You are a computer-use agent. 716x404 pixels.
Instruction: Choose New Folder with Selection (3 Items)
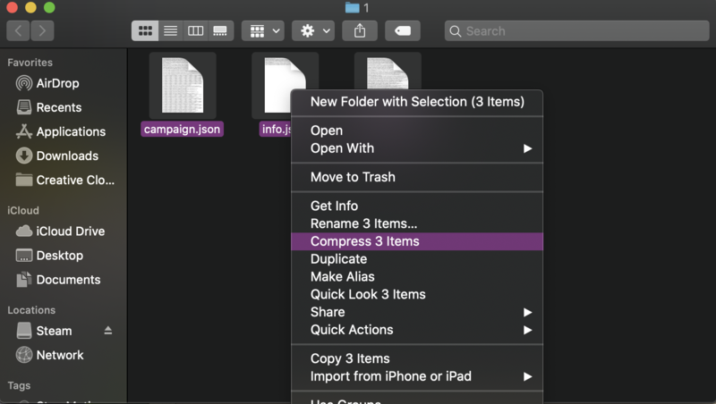[x=417, y=102]
